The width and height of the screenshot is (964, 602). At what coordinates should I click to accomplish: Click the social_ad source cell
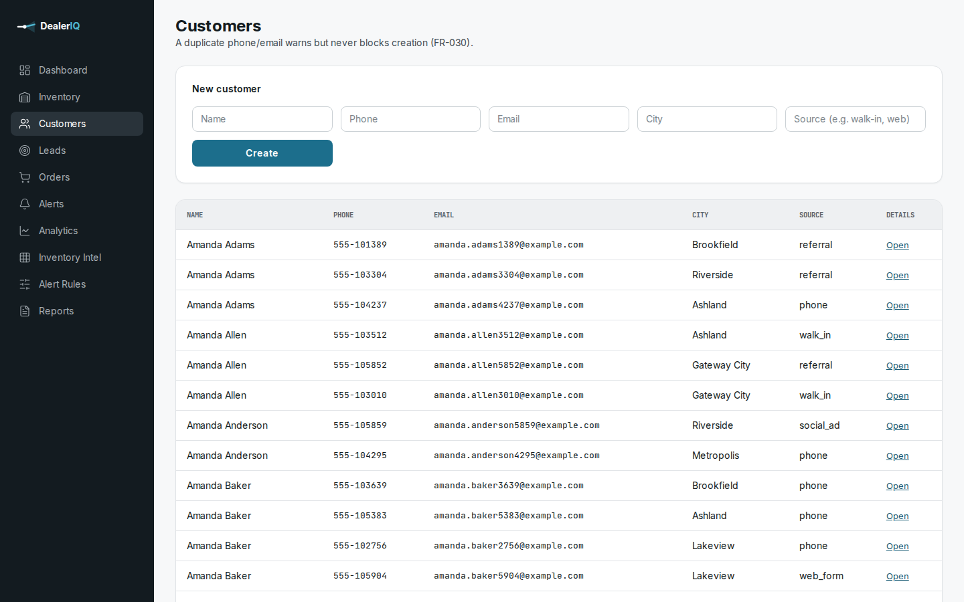pyautogui.click(x=819, y=425)
